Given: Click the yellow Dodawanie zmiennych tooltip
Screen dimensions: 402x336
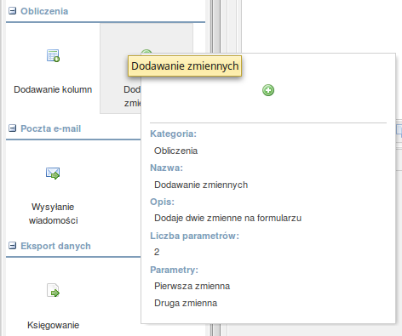Looking at the screenshot, I should click(185, 66).
